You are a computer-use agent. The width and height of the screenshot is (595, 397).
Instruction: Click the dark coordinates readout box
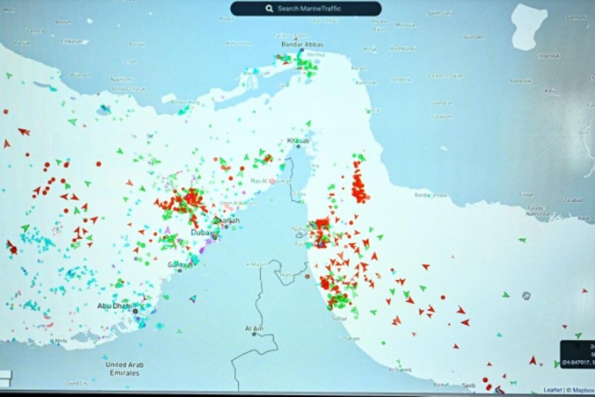pyautogui.click(x=578, y=353)
